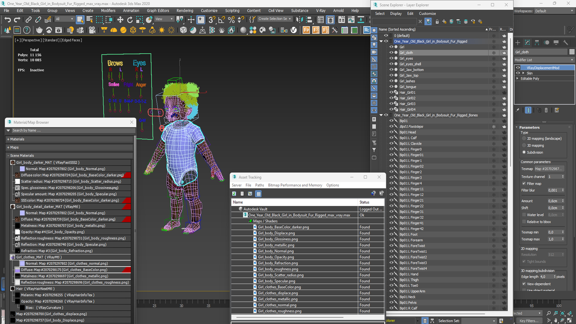Open the Utilities wrench tab

(x=566, y=42)
